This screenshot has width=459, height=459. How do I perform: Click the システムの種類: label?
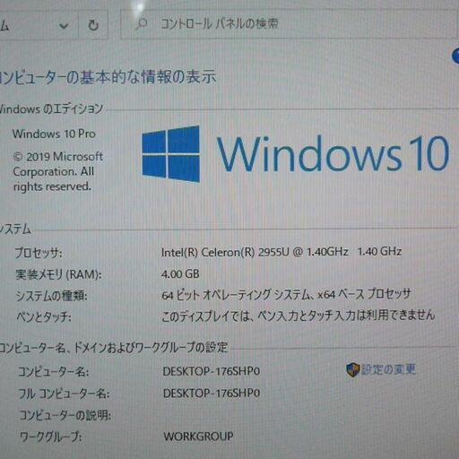(52, 296)
